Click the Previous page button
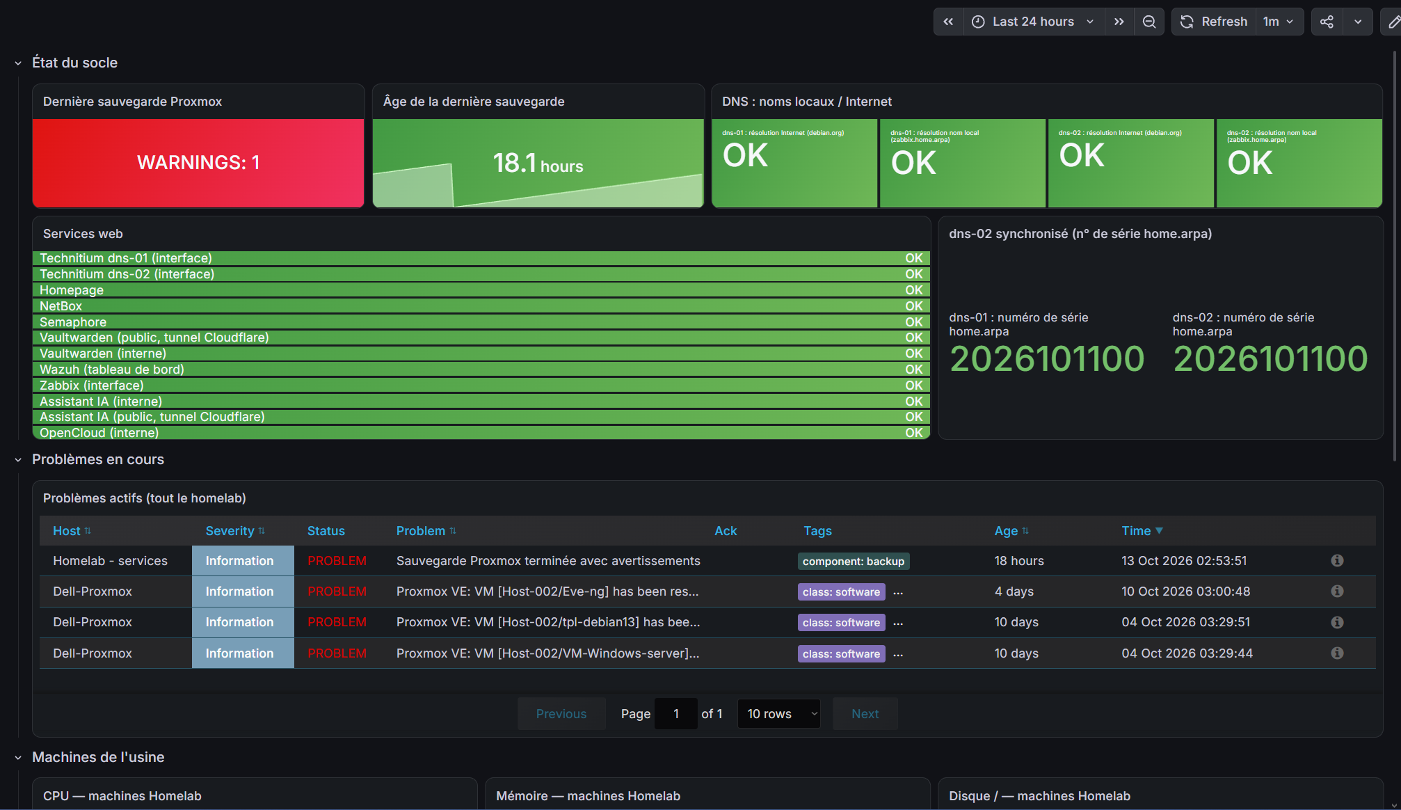 click(561, 714)
